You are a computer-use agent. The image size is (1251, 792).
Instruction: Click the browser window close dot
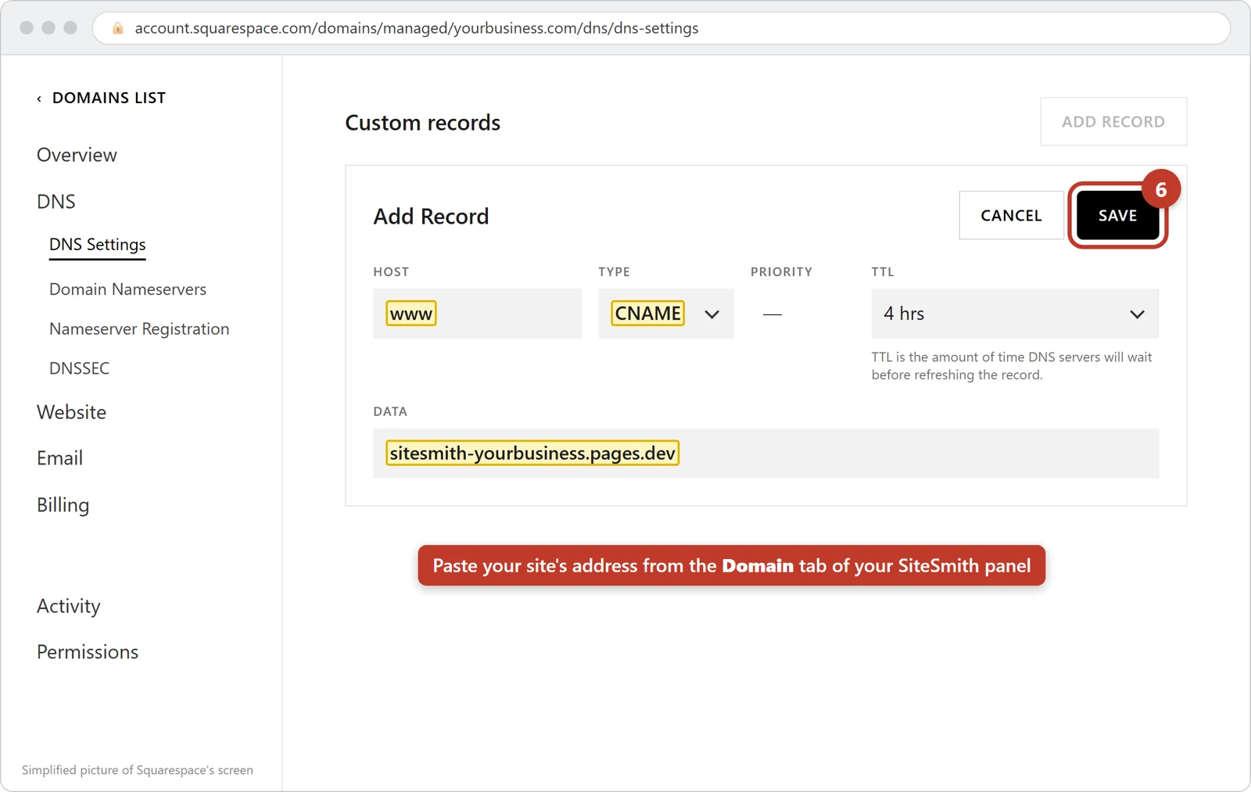[x=27, y=27]
